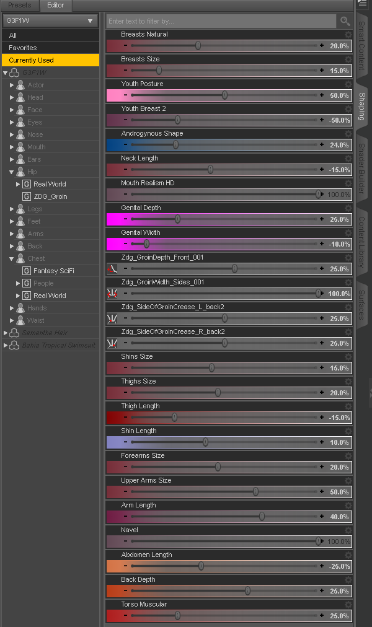Screen dimensions: 372x627
Task: Open the Surfaces side tab
Action: pos(361,305)
